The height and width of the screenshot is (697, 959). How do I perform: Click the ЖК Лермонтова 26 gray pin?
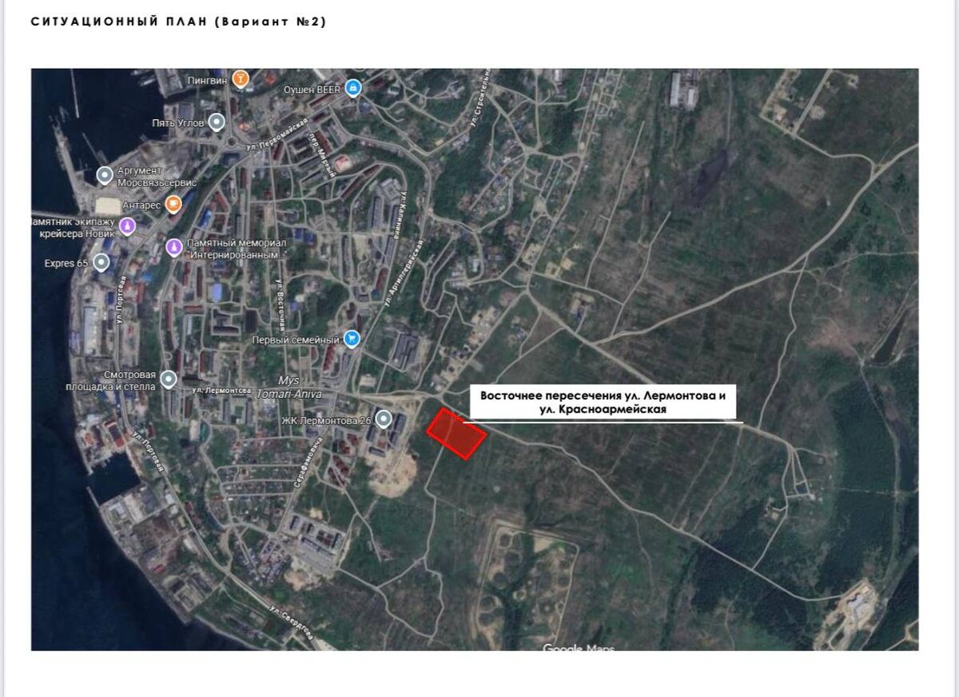pos(384,419)
